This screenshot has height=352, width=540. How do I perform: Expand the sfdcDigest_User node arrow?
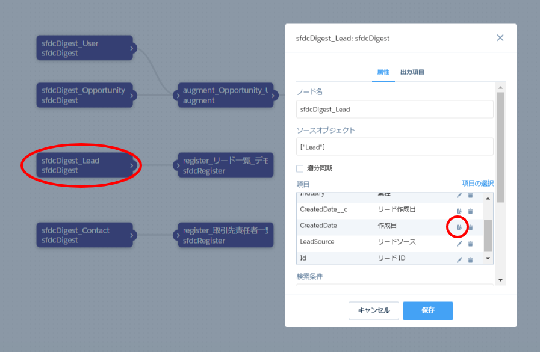(x=132, y=48)
